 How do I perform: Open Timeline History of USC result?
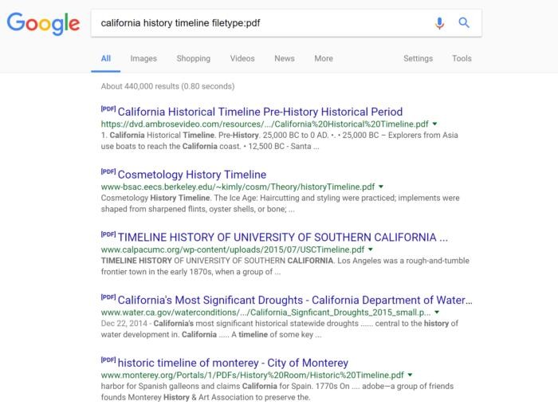click(282, 238)
